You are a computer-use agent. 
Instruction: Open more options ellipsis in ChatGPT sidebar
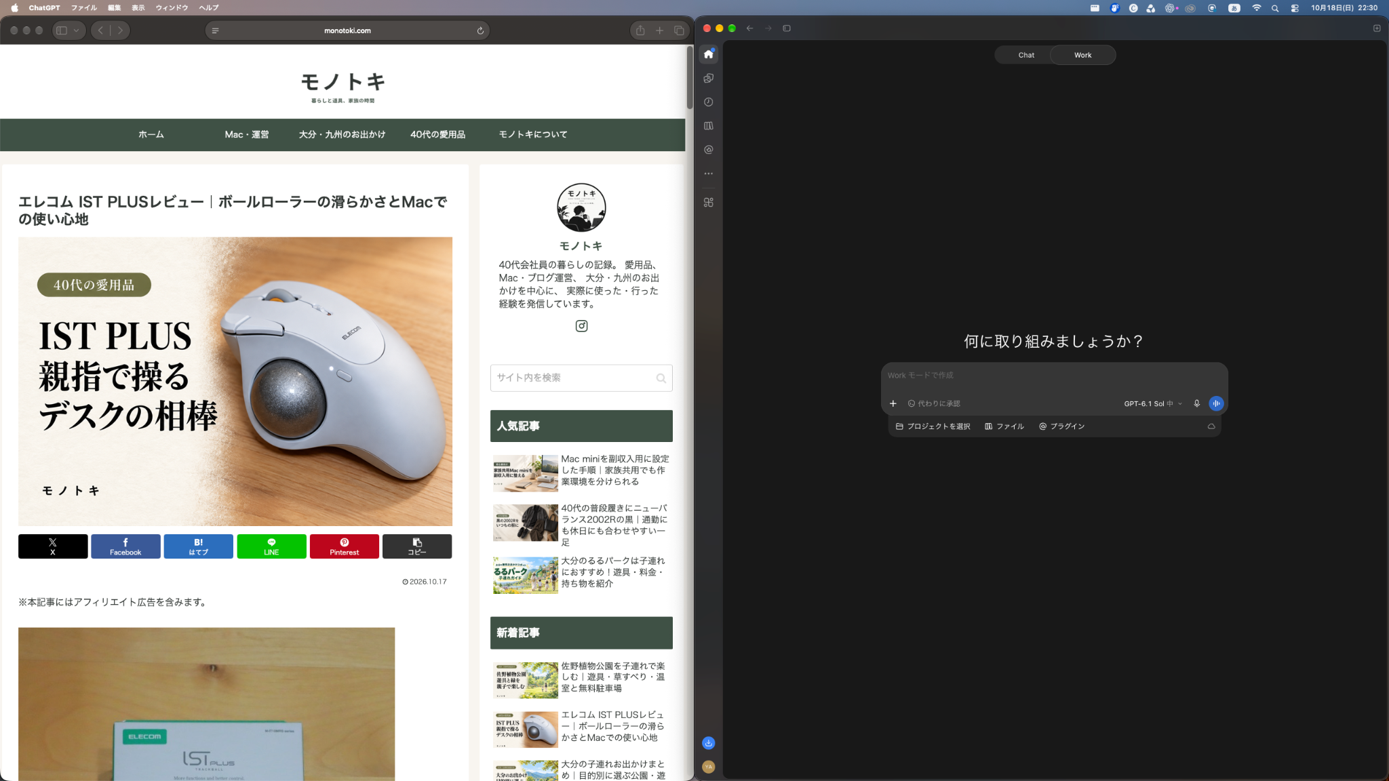coord(708,174)
